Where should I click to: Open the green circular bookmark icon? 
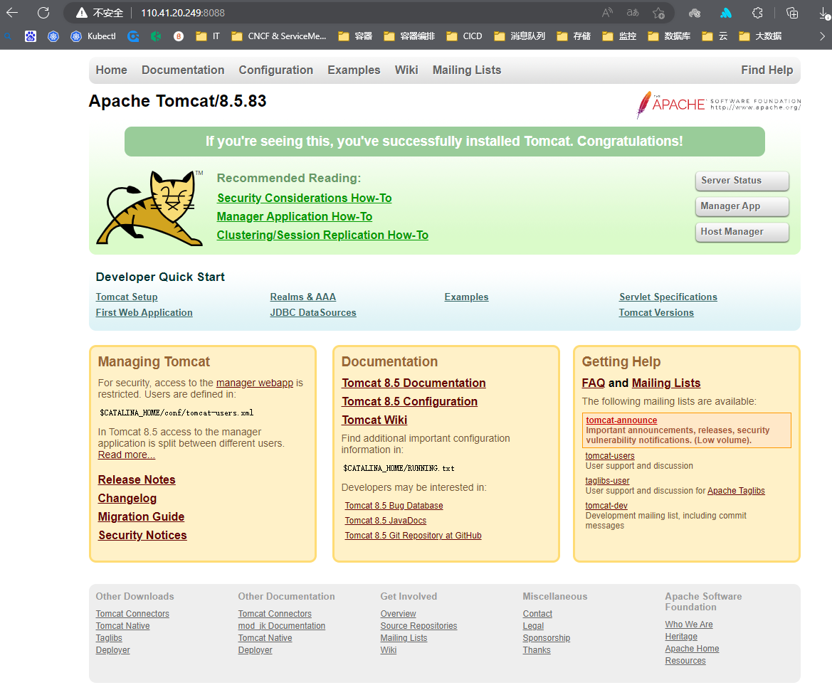click(x=156, y=36)
